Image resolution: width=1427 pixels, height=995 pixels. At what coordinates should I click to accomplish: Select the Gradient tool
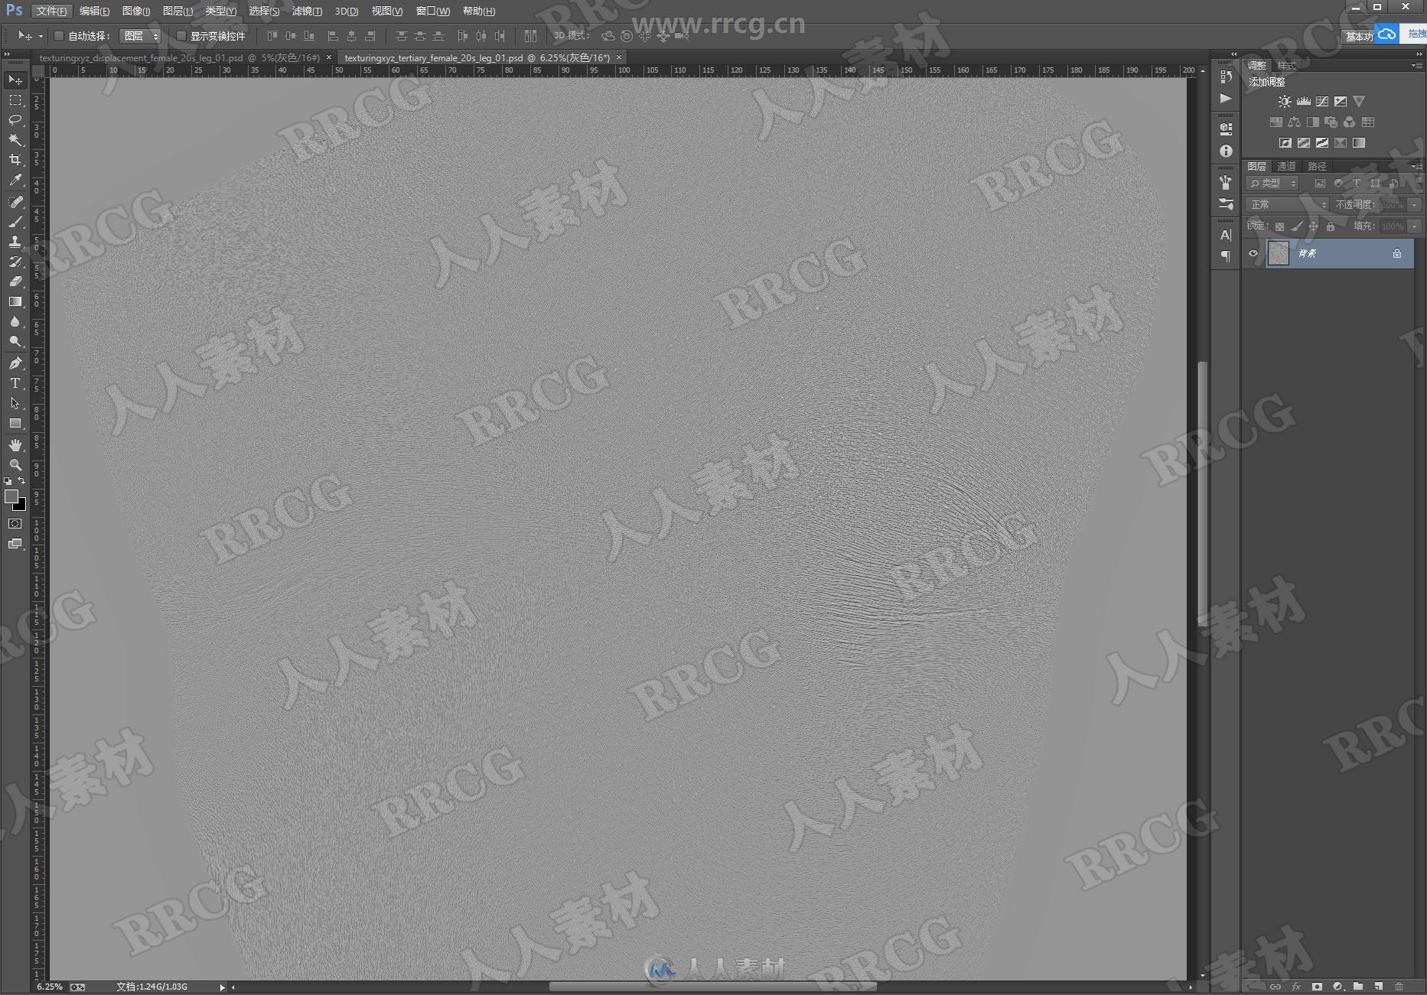click(x=15, y=301)
